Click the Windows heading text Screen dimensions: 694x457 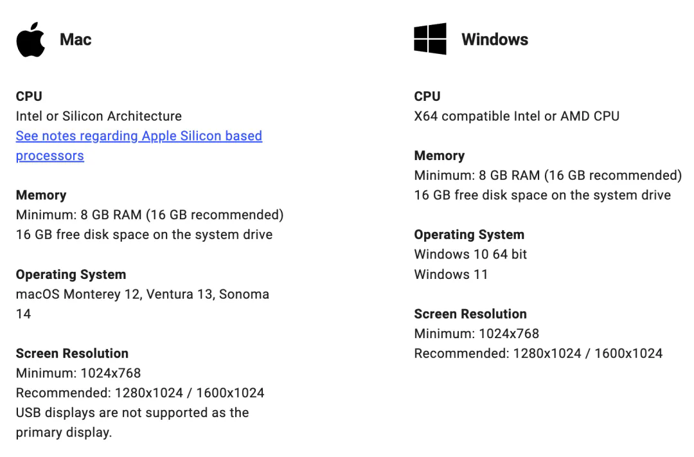(x=495, y=39)
